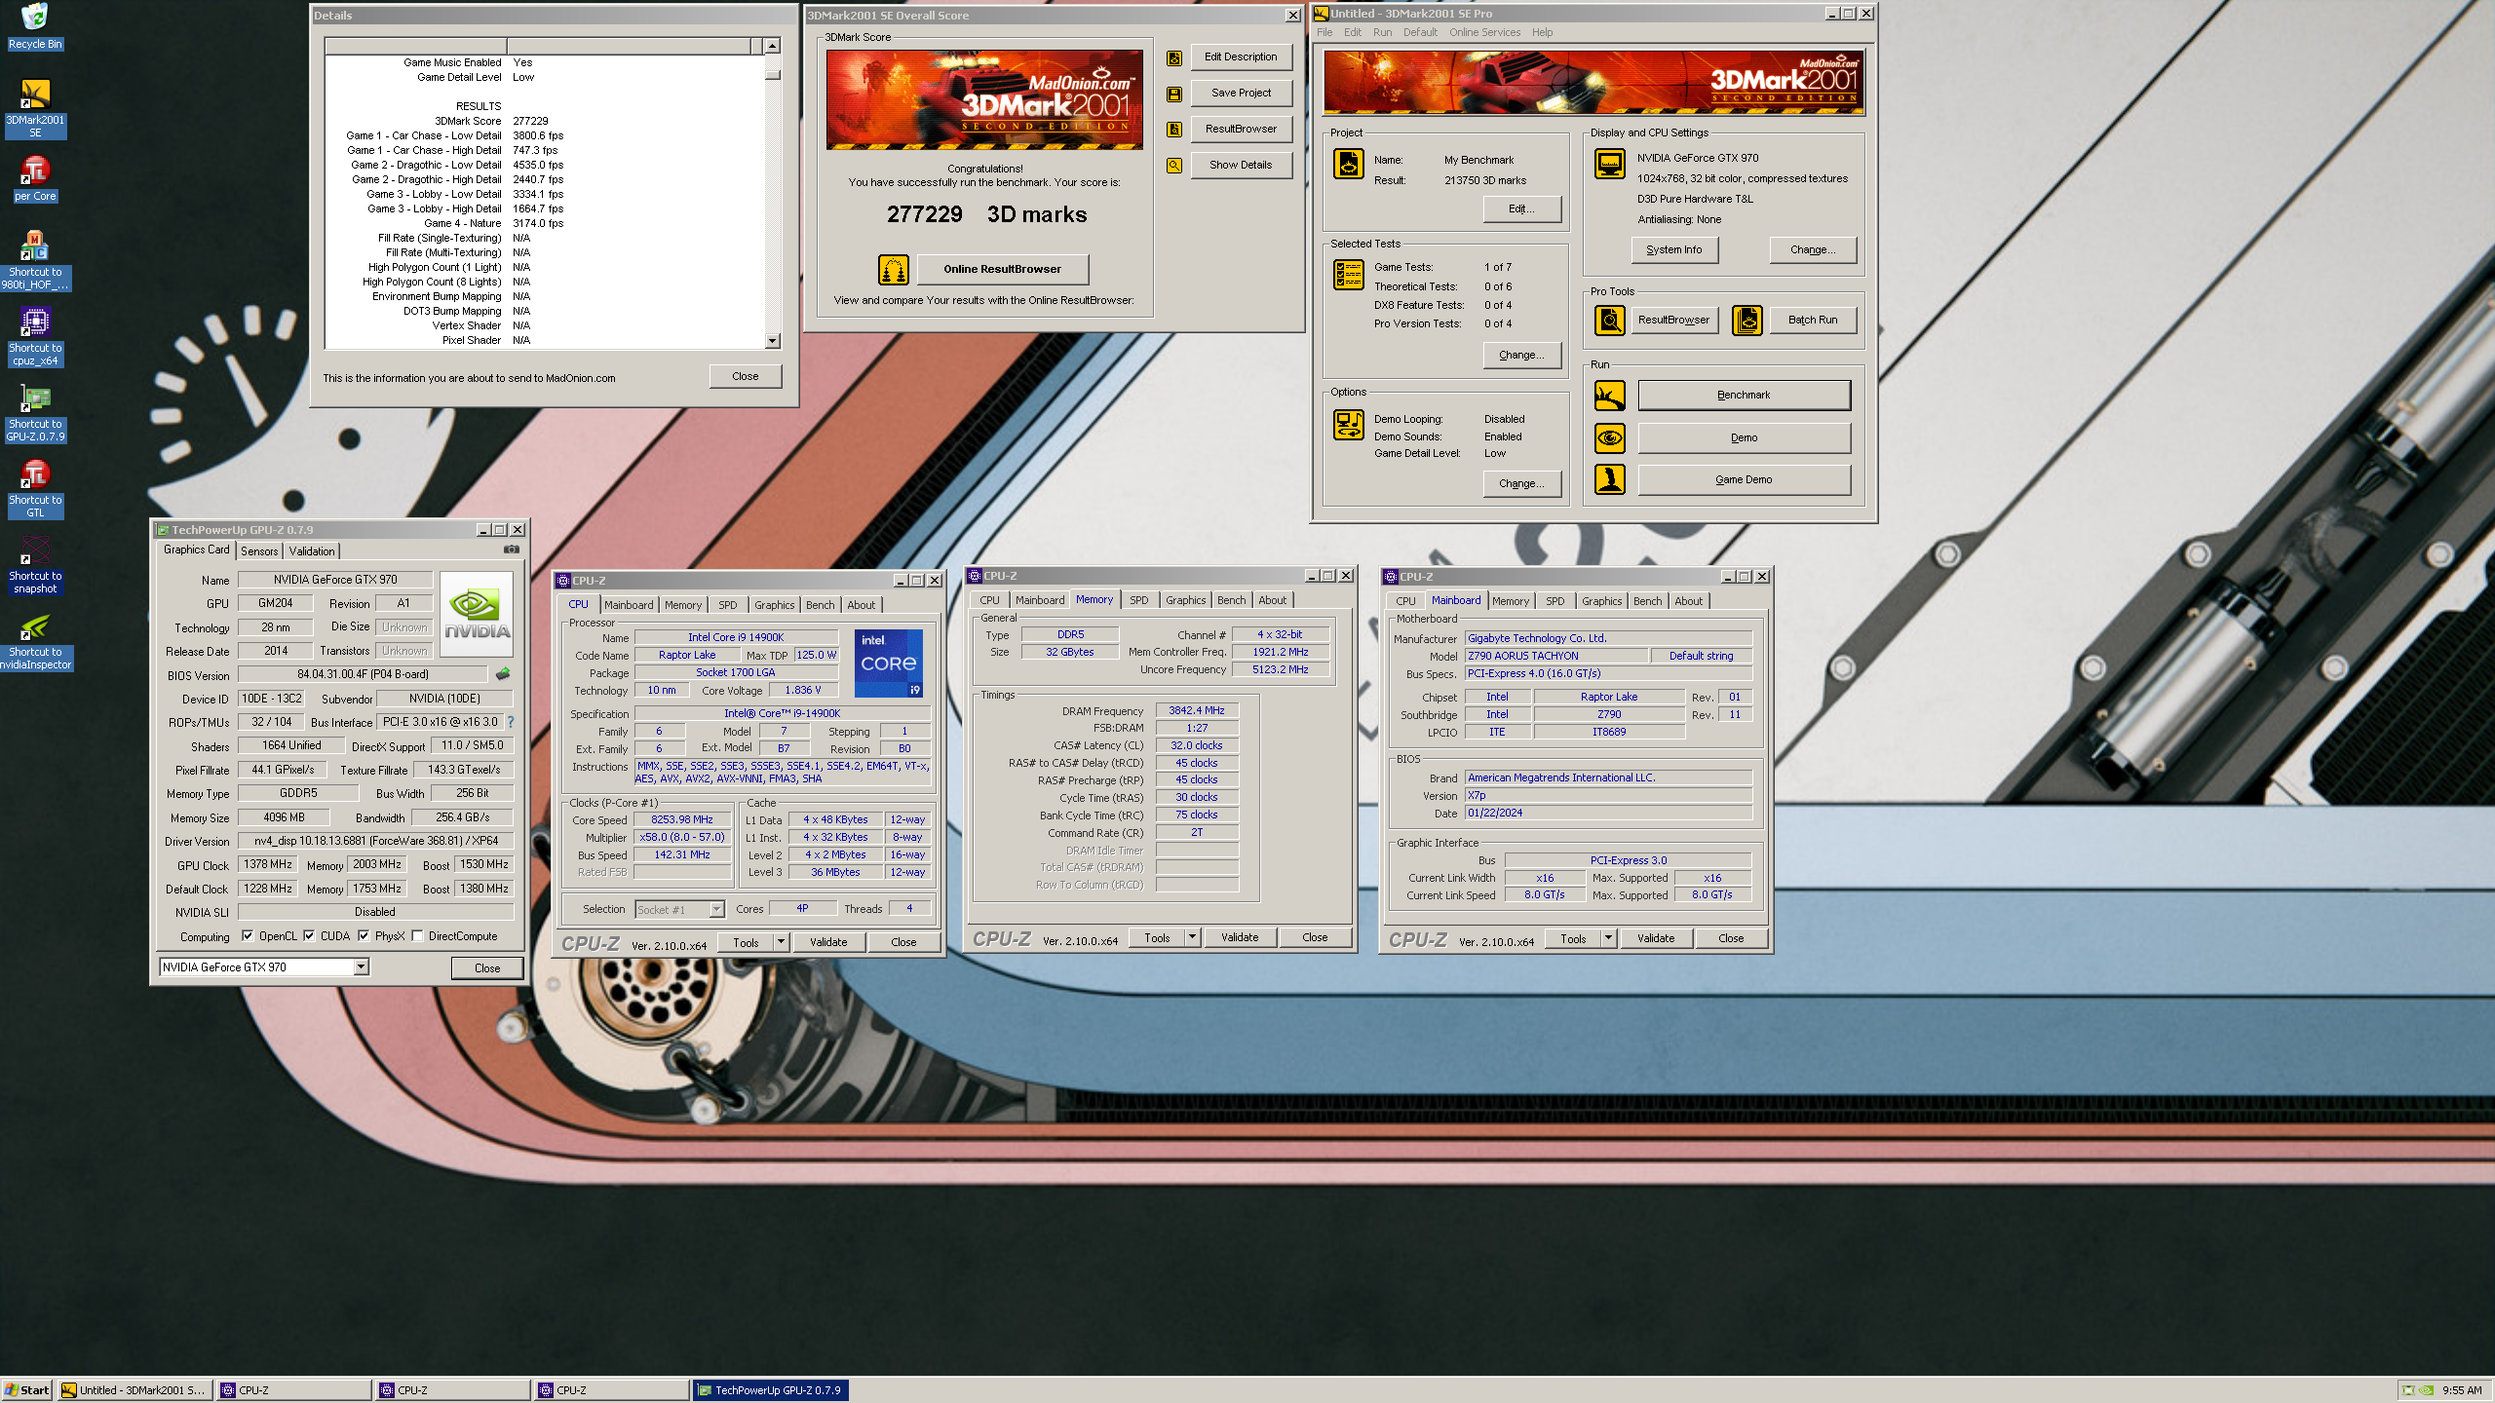Image resolution: width=2495 pixels, height=1403 pixels.
Task: Click the Online ResultBrowser arch icon
Action: coord(894,269)
